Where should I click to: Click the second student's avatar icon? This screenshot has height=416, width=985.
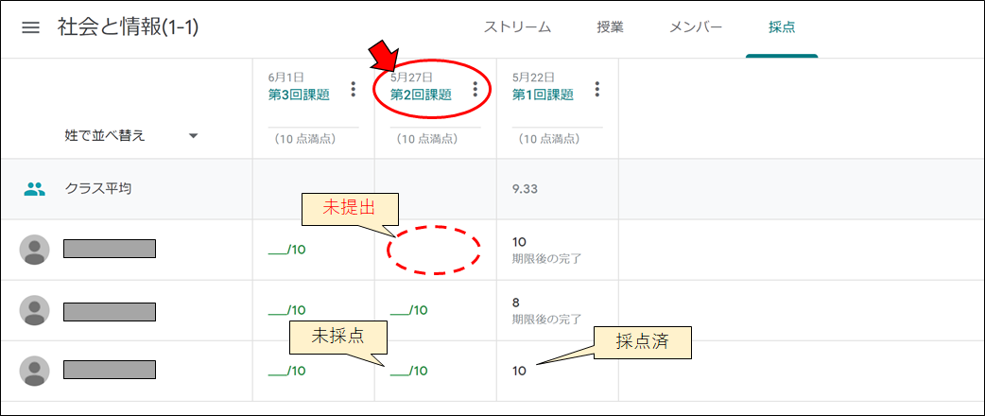35,310
